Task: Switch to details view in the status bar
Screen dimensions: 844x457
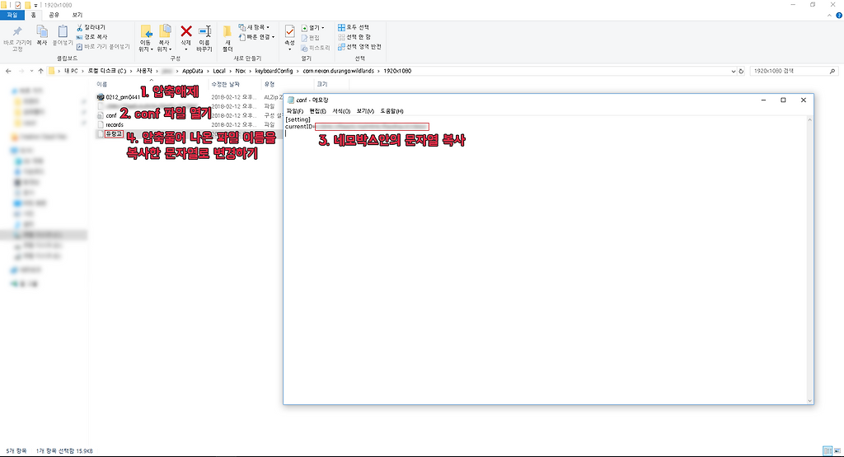Action: (827, 450)
